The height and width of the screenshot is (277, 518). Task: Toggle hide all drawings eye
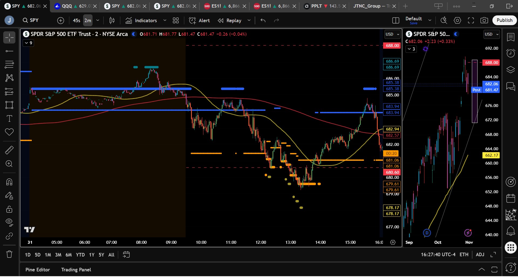click(x=9, y=222)
